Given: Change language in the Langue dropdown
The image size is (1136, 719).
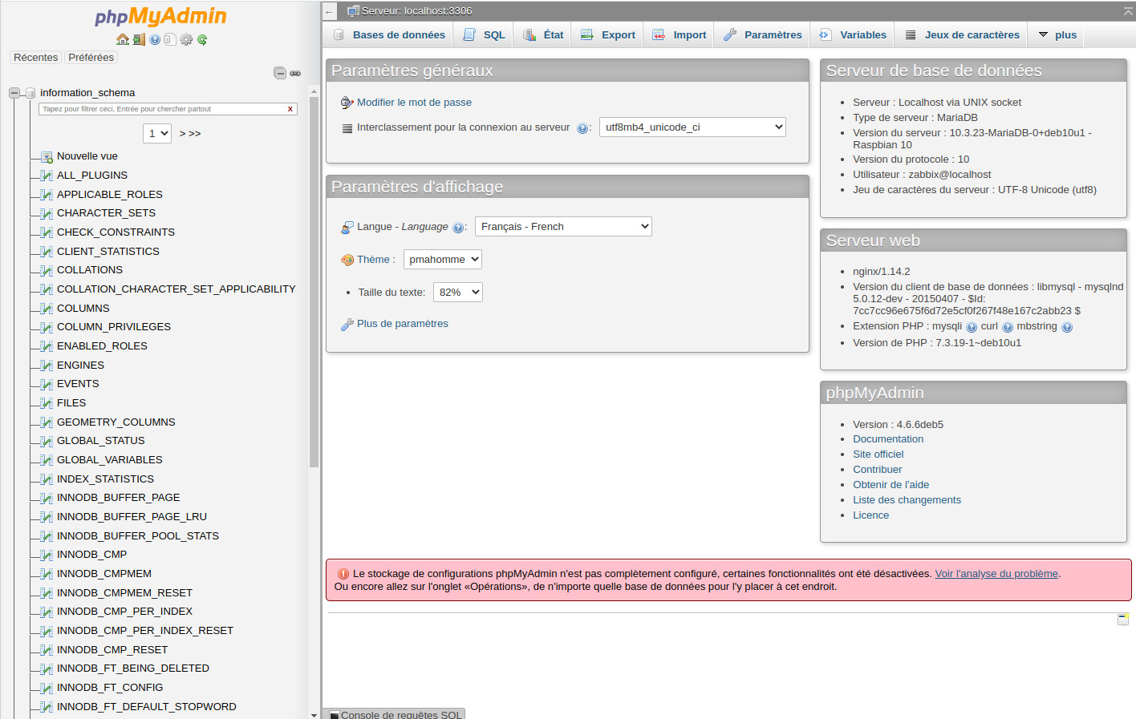Looking at the screenshot, I should point(562,226).
